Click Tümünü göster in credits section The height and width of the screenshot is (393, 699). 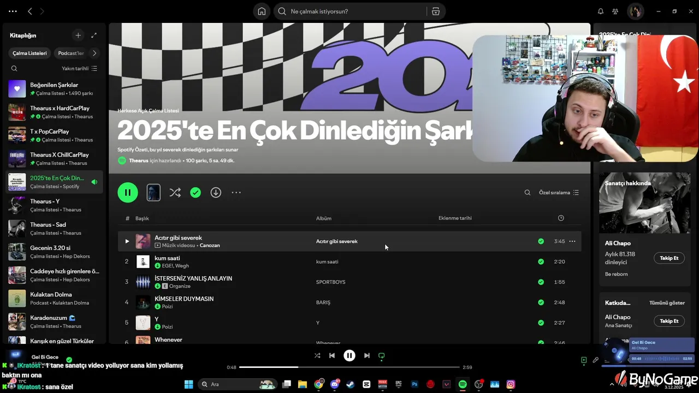pos(667,303)
